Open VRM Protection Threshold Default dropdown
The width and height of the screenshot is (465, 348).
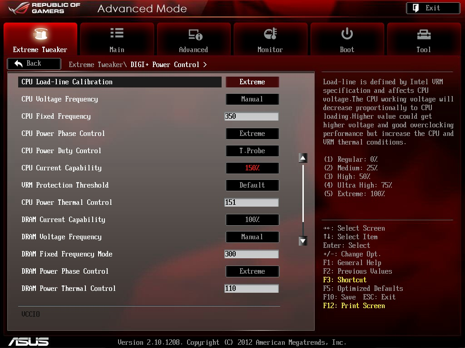click(x=252, y=185)
